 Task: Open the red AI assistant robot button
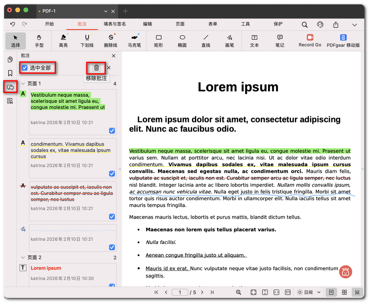(345, 272)
